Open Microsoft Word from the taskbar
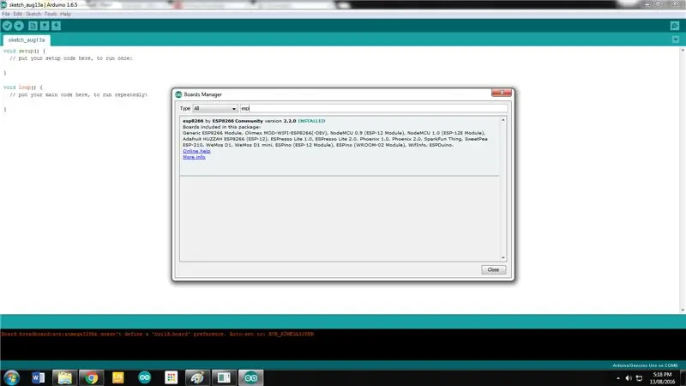Screen dimensions: 686x386 click(38, 377)
